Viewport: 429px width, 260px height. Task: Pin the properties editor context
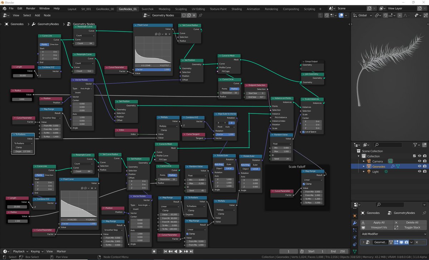tap(424, 212)
